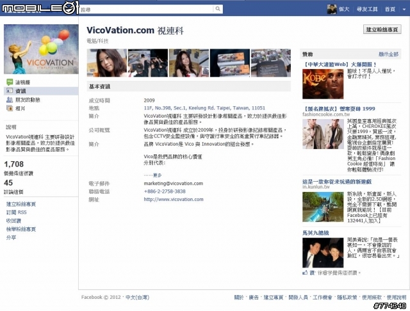
Task: Click 顯示全部 in the sponsored section
Action: 389,54
